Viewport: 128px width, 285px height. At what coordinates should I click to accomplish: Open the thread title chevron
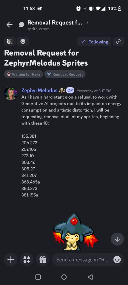click(x=87, y=22)
